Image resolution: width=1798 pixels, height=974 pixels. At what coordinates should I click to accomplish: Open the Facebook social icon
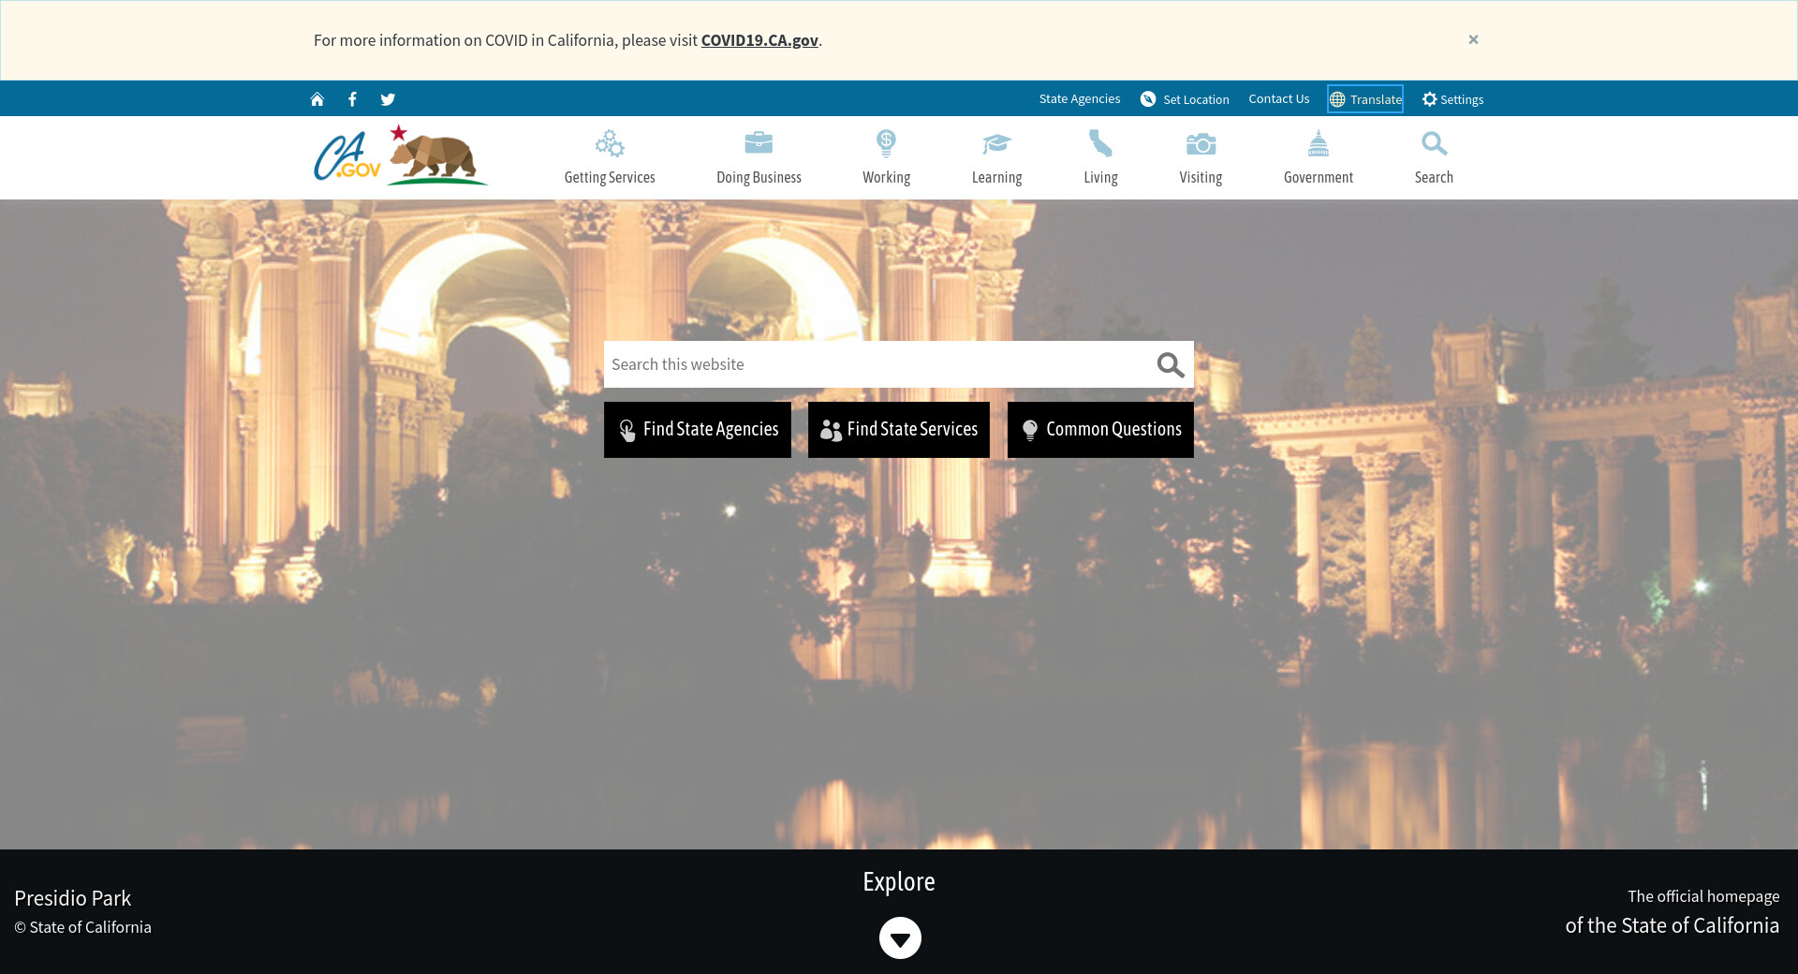pyautogui.click(x=352, y=99)
